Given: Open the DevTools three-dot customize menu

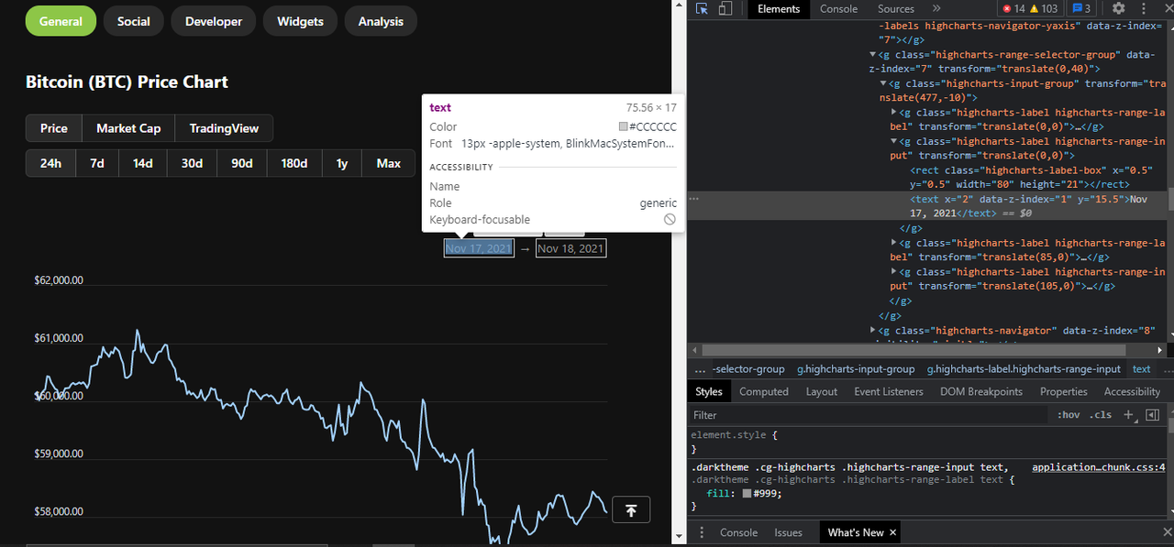Looking at the screenshot, I should click(1142, 8).
